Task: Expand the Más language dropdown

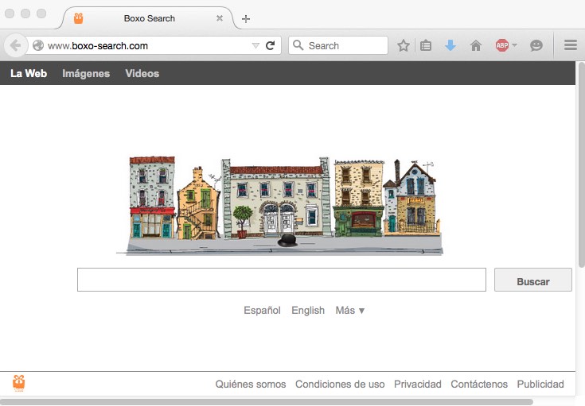Action: point(350,311)
